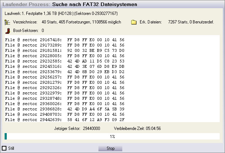Click the yellow folder icon for Erk. Dateien
The image size is (225, 153).
coord(134,22)
